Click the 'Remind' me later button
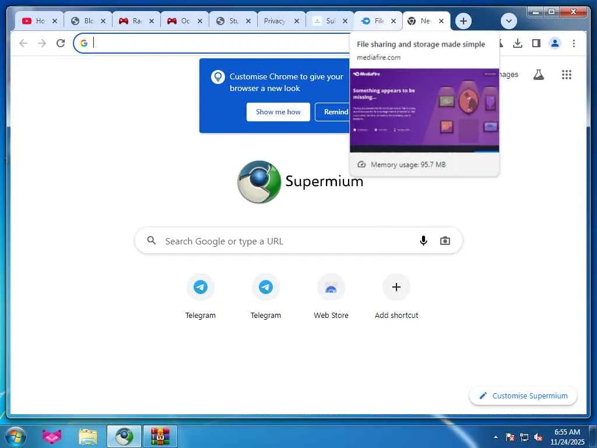The width and height of the screenshot is (597, 448). (x=332, y=112)
